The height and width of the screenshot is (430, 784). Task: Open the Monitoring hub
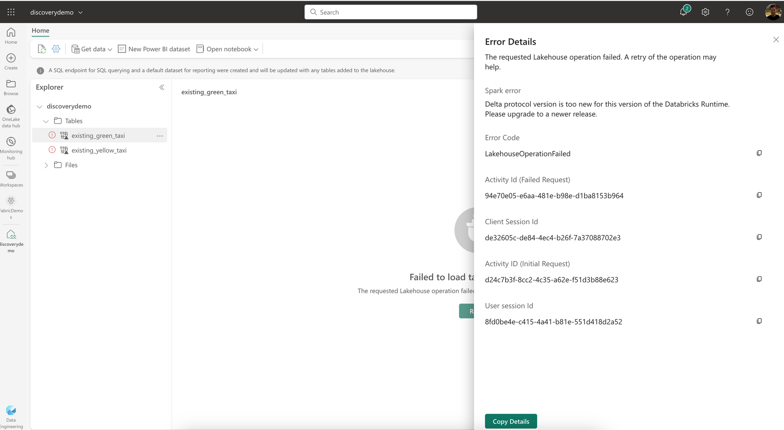pyautogui.click(x=11, y=148)
